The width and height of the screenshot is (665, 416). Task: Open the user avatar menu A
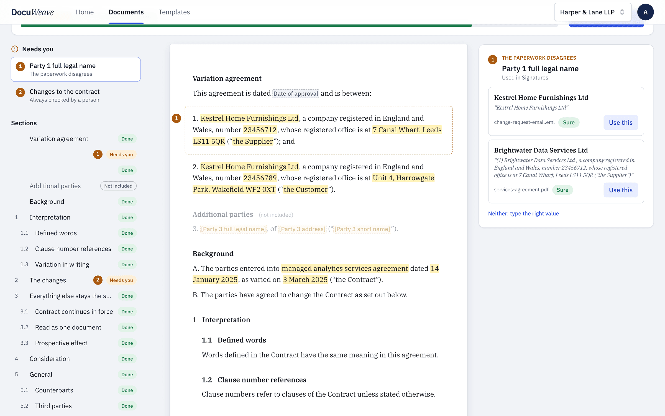pos(645,12)
